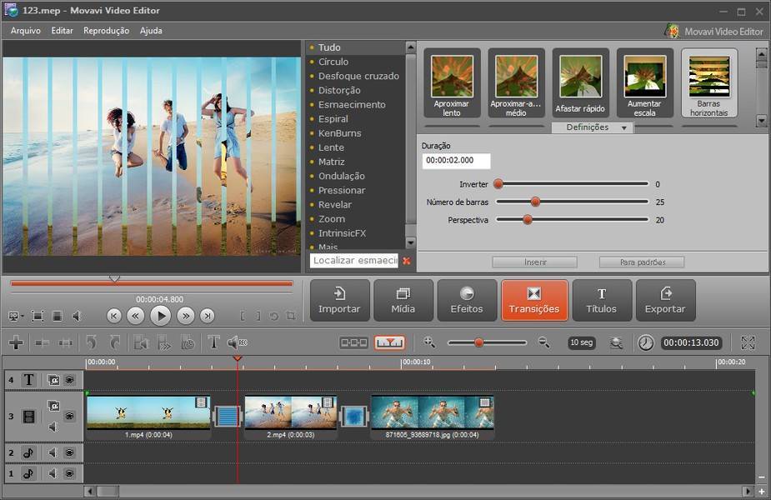This screenshot has height=500, width=771.
Task: Click the plus add-track icon on timeline toolbar
Action: pyautogui.click(x=16, y=342)
